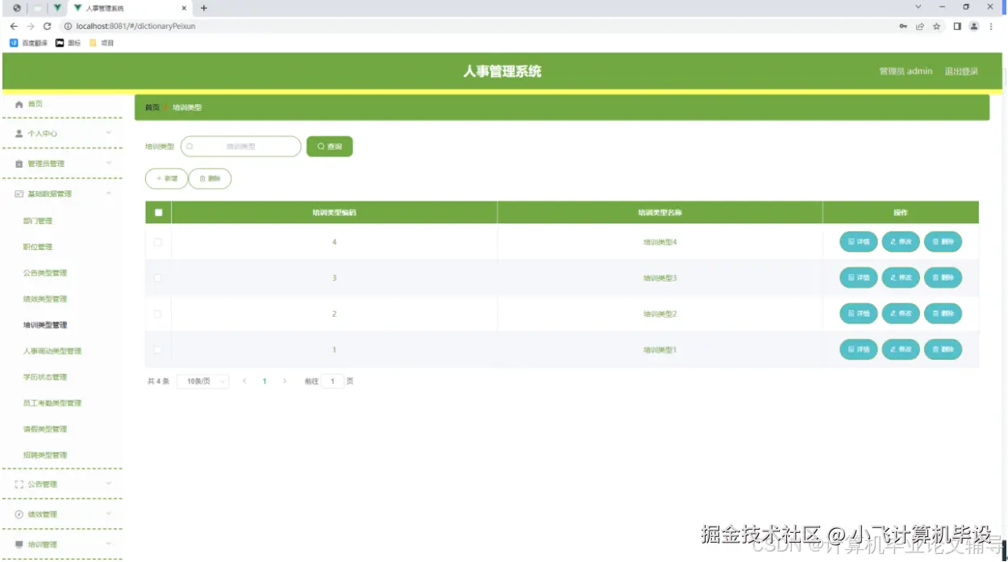This screenshot has width=1008, height=562.
Task: Click the 退出登录 logout link
Action: [x=961, y=72]
